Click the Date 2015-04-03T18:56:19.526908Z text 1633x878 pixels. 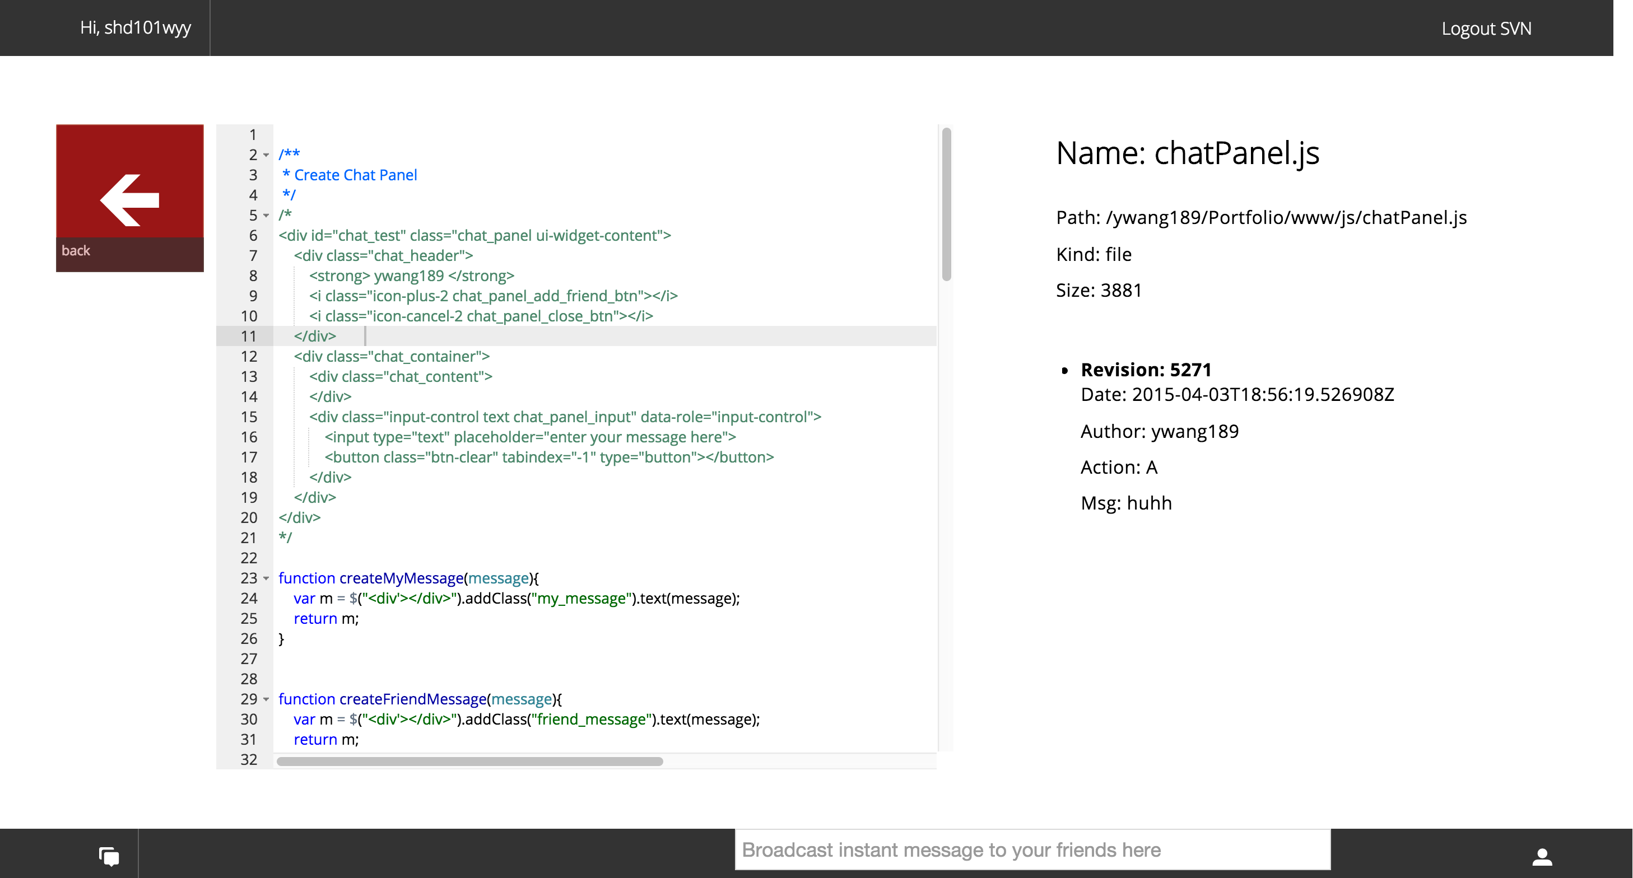pyautogui.click(x=1237, y=395)
